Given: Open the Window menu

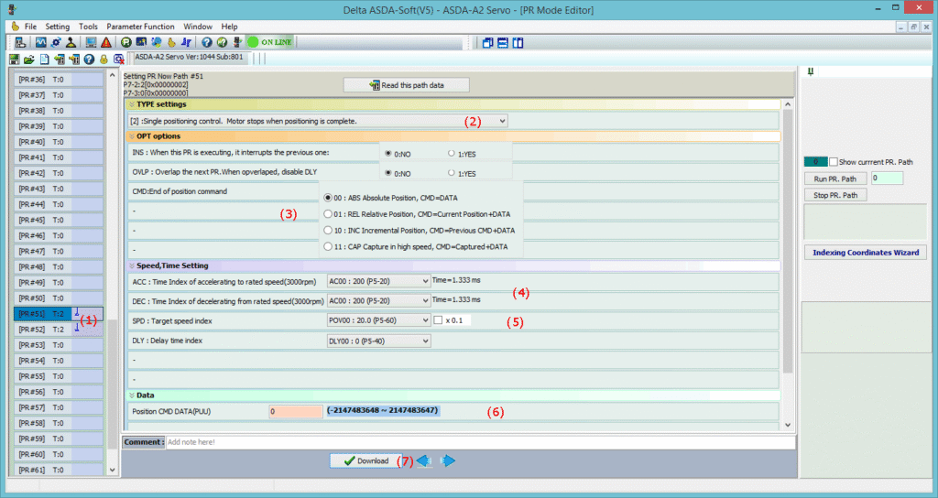Looking at the screenshot, I should [x=198, y=27].
